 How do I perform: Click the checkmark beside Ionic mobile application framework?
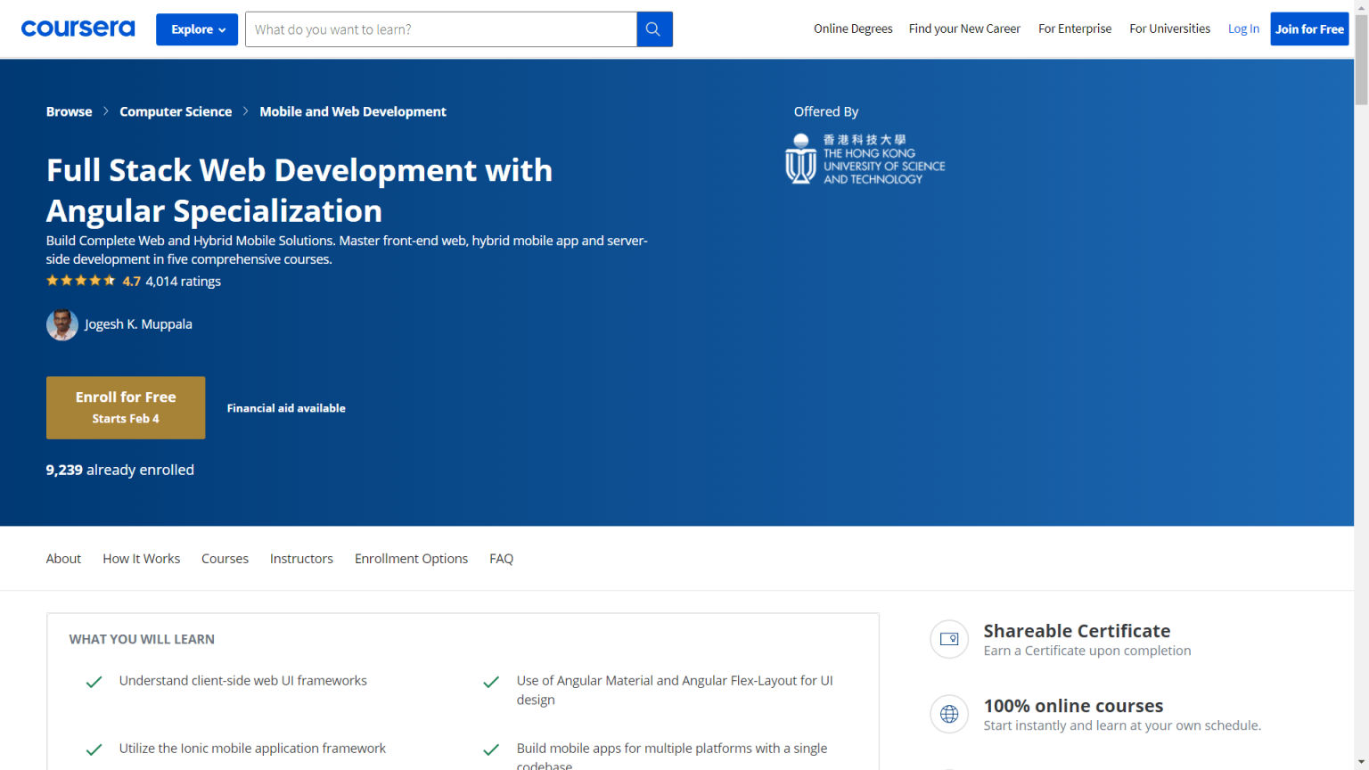[94, 749]
